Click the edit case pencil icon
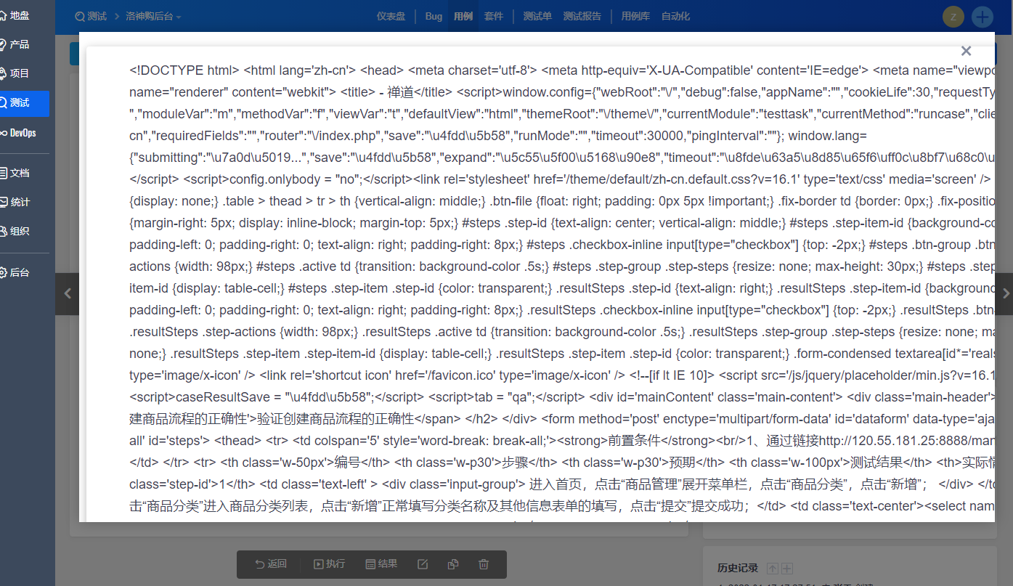Screen dimensions: 1013x586 (x=423, y=564)
